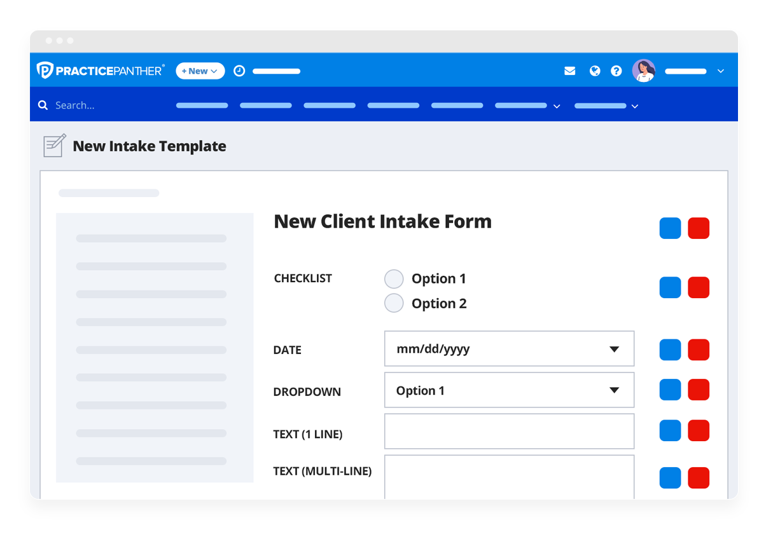Click the search magnifier icon

(x=43, y=106)
